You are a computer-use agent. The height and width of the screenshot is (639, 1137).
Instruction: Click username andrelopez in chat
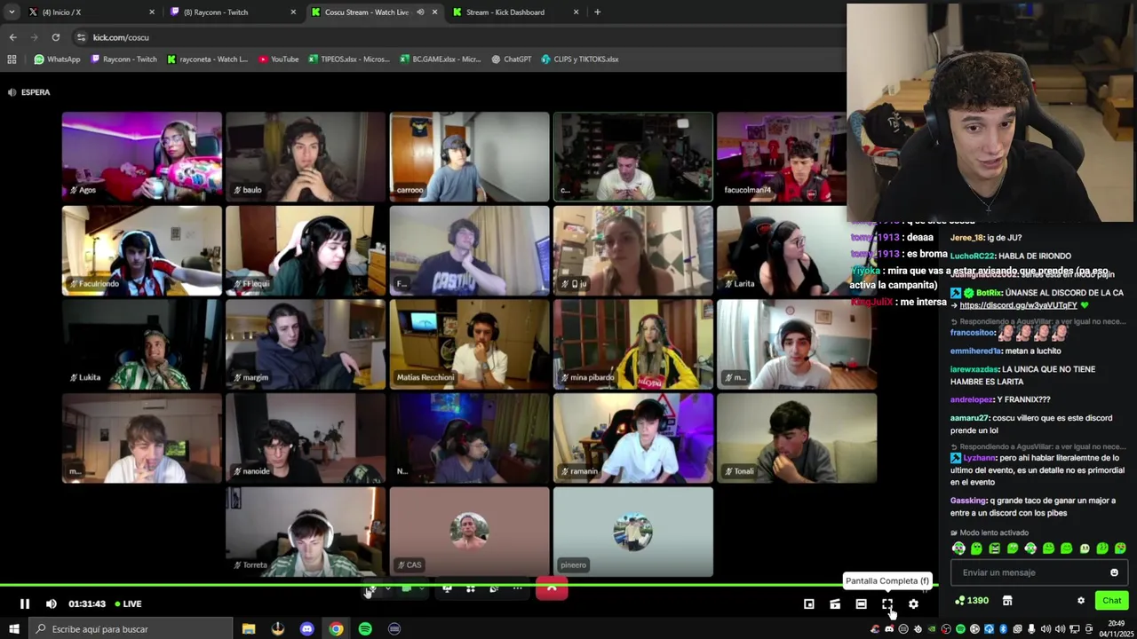tap(972, 399)
